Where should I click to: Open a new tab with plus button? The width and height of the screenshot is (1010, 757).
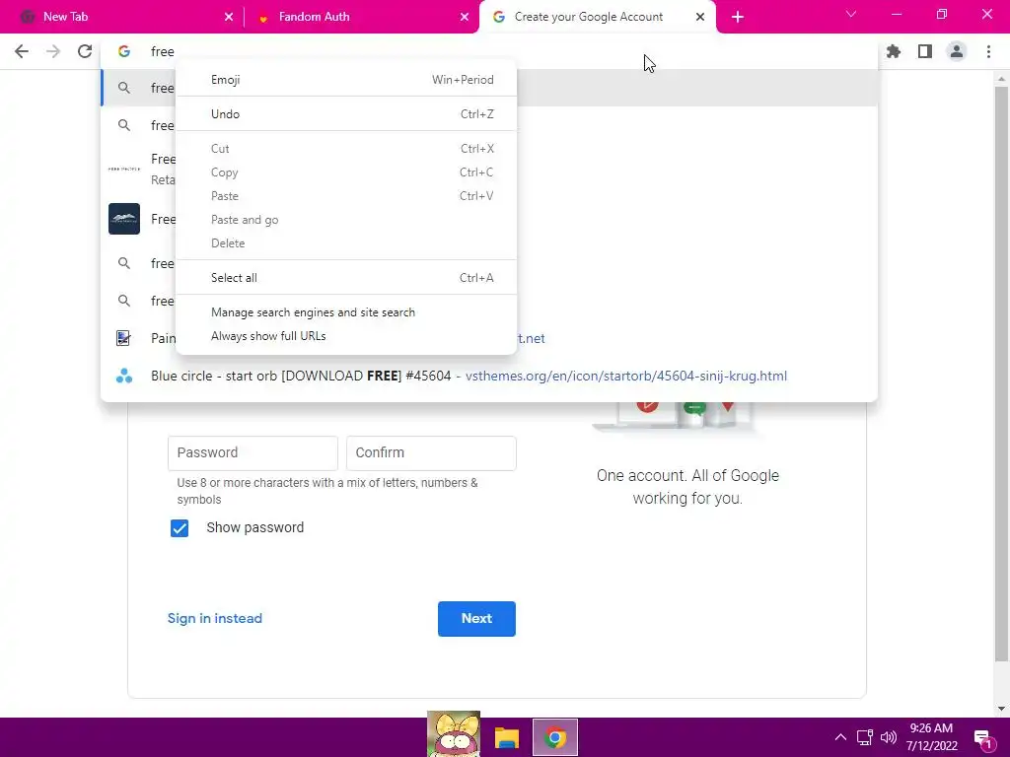(738, 17)
